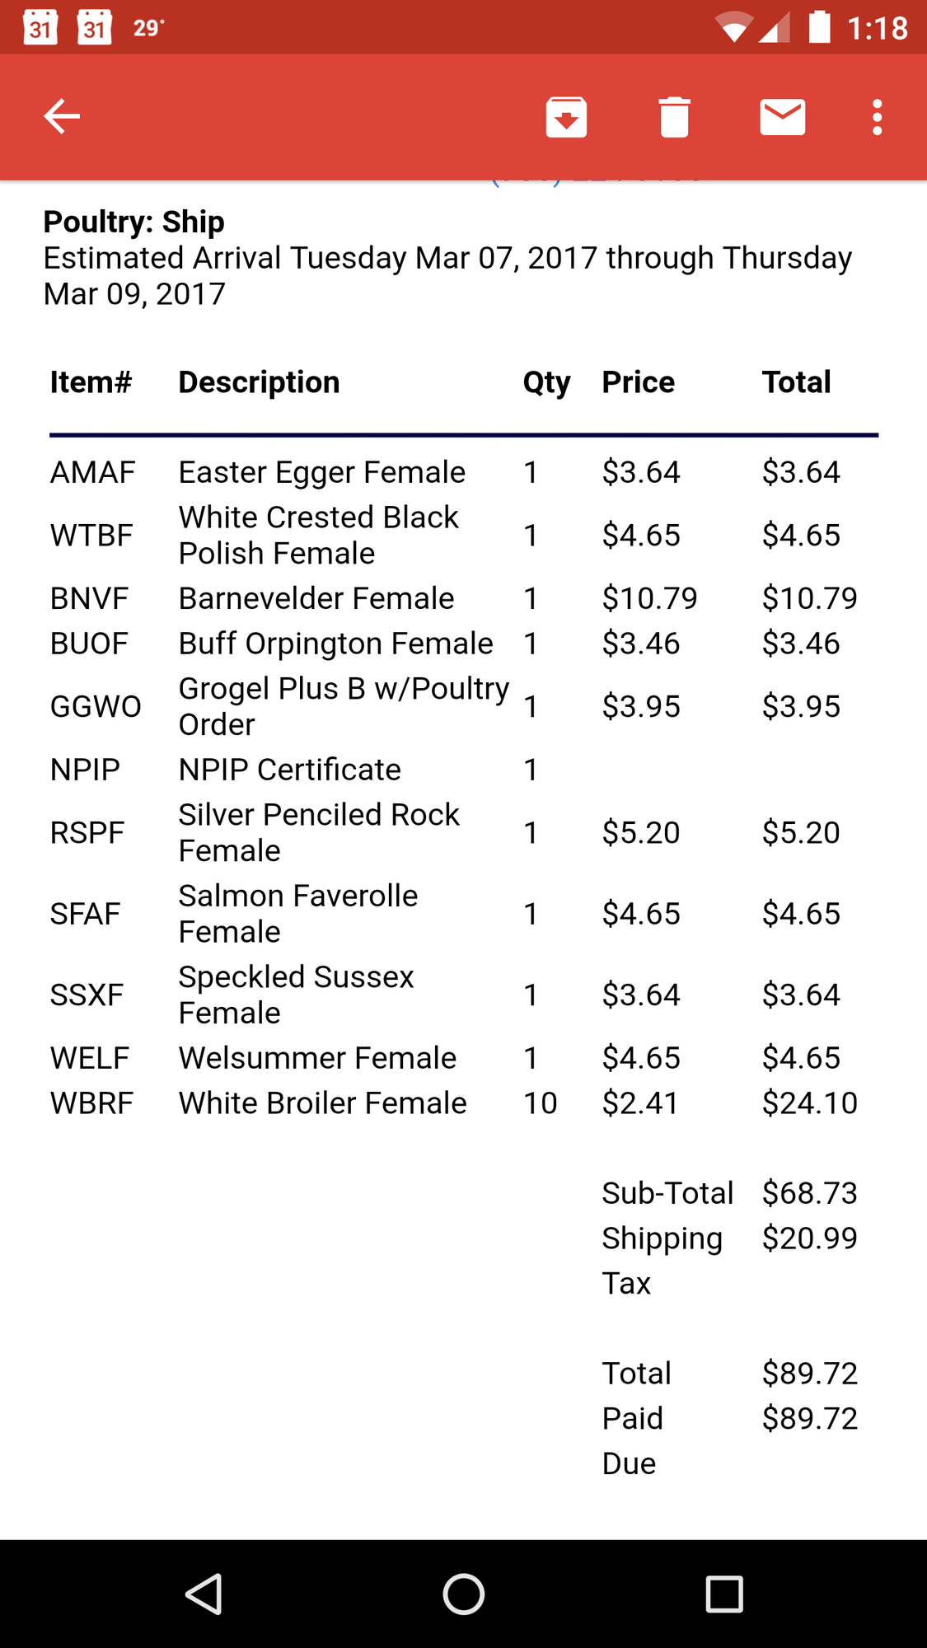Tap the partially hidden phone number link
Screen dimensions: 927x1648
597,183
